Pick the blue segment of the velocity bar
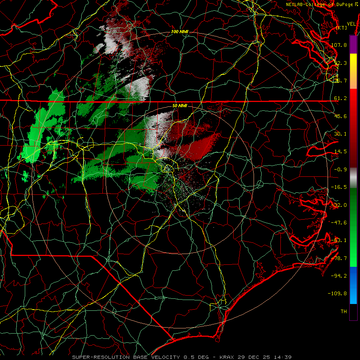 coord(353,285)
